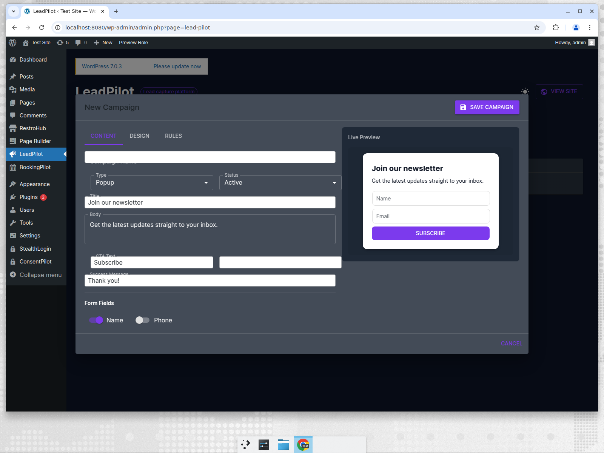
Task: Open the Chrome three-dot menu
Action: [590, 28]
